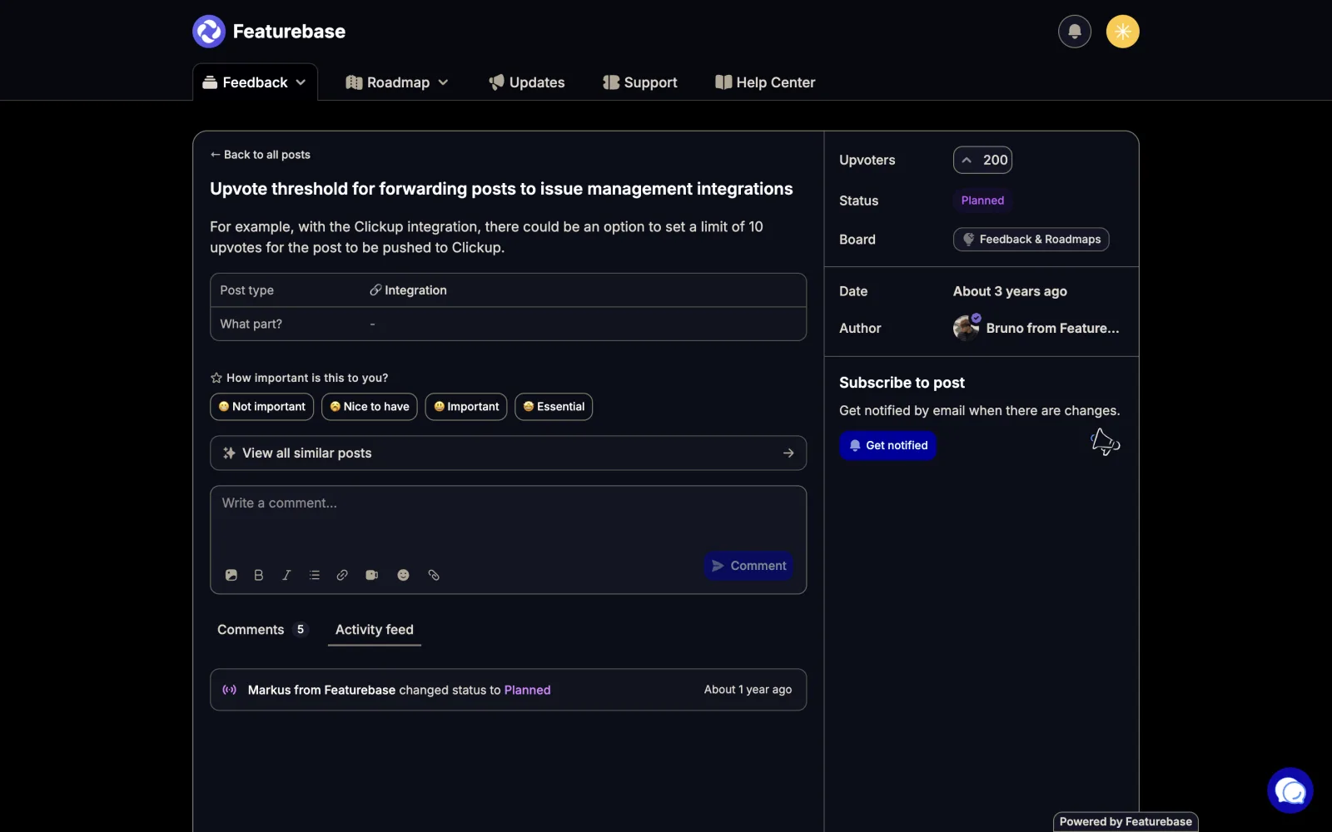The width and height of the screenshot is (1332, 832).
Task: Click Bruno's author avatar
Action: click(x=966, y=328)
